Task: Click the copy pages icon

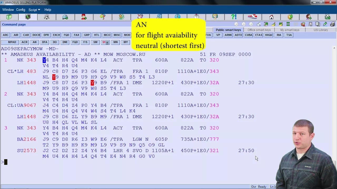Action: pos(318,24)
